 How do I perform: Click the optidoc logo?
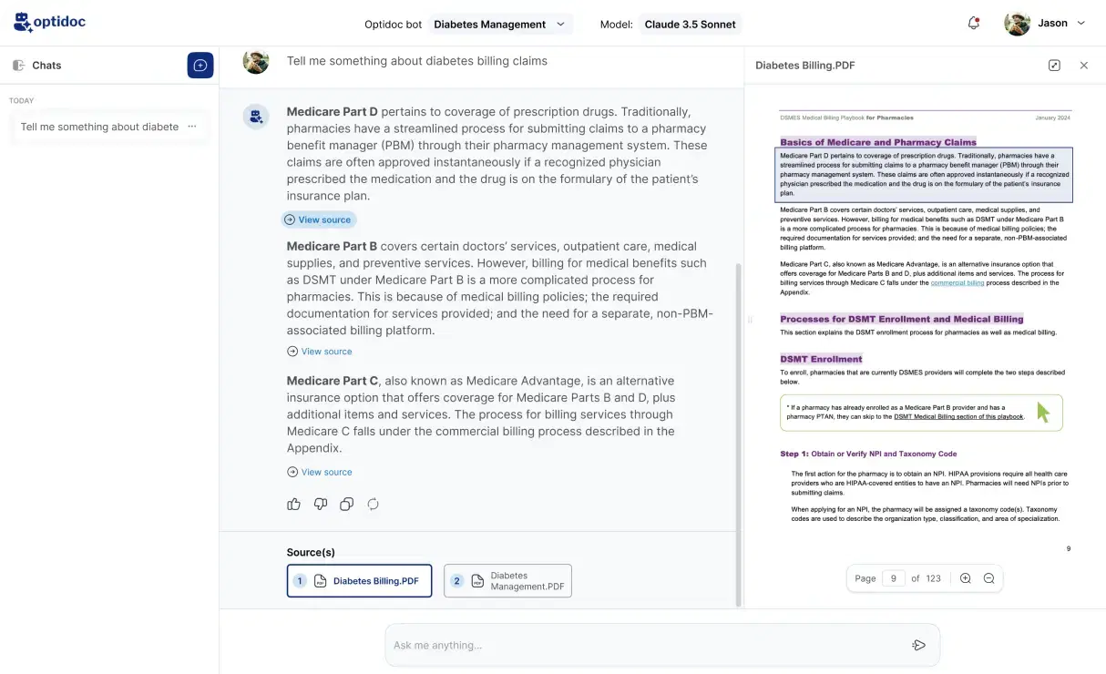point(49,22)
